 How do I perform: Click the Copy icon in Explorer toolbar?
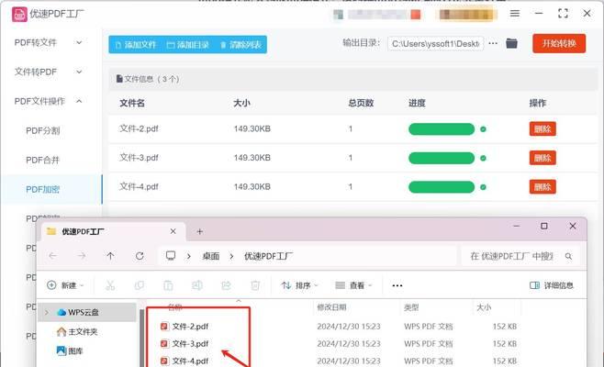click(x=139, y=285)
